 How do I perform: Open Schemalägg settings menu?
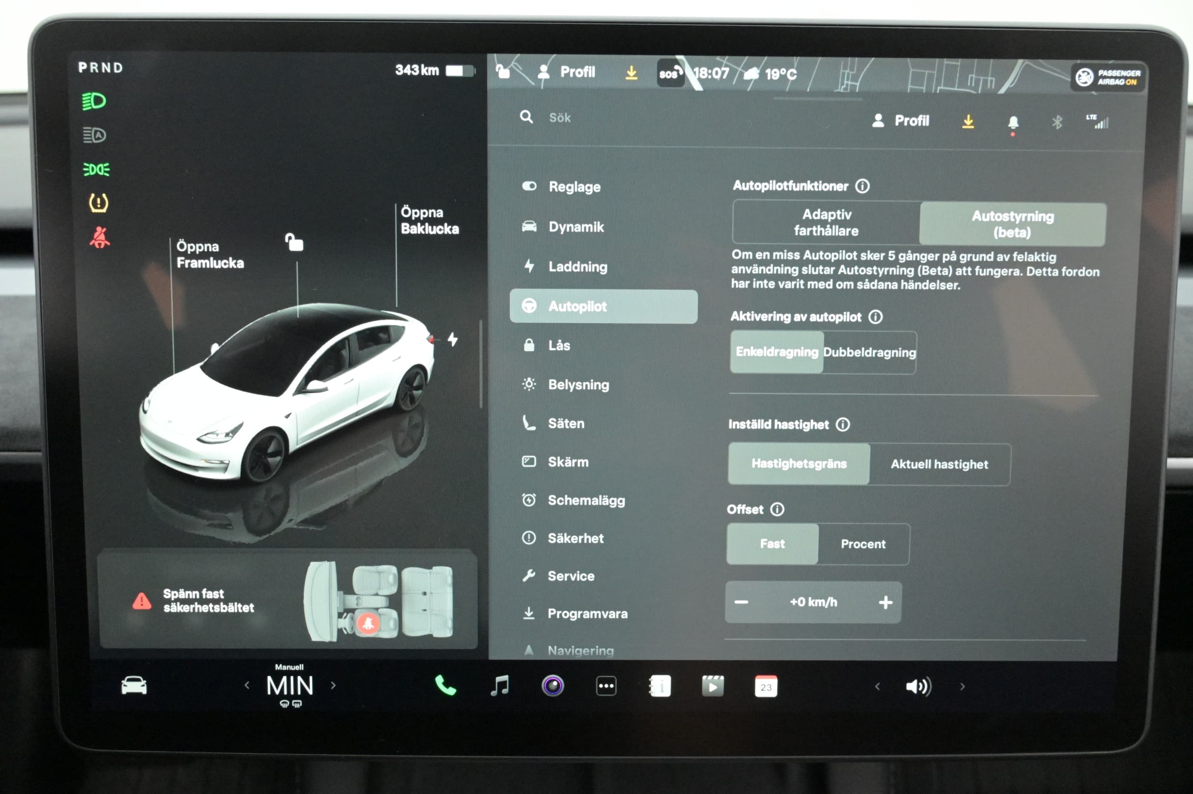[603, 500]
